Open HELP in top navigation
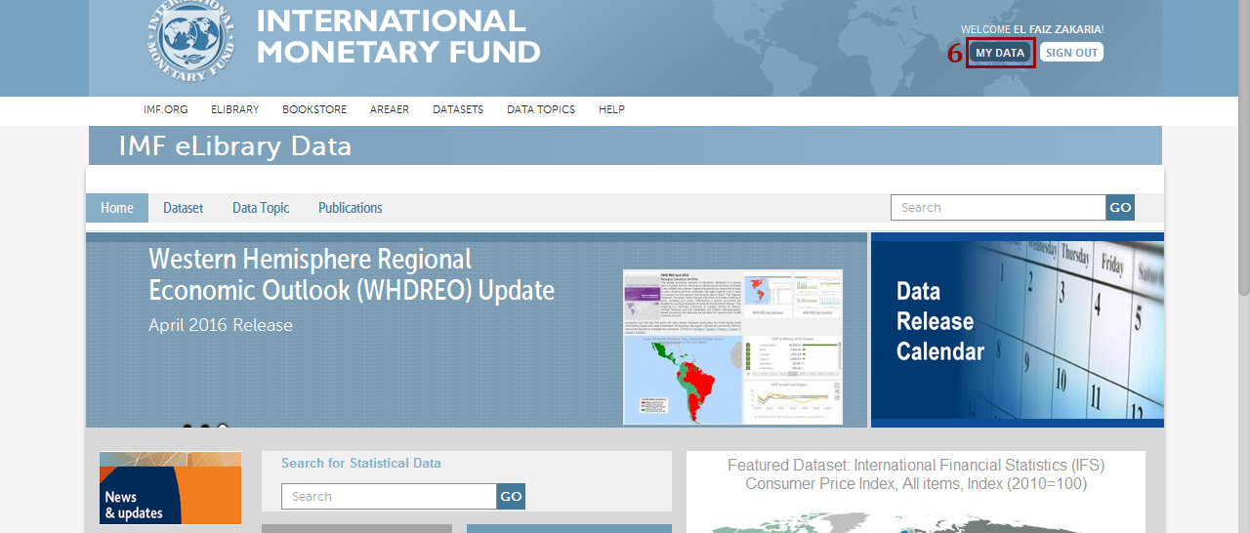Viewport: 1250px width, 533px height. pos(611,109)
